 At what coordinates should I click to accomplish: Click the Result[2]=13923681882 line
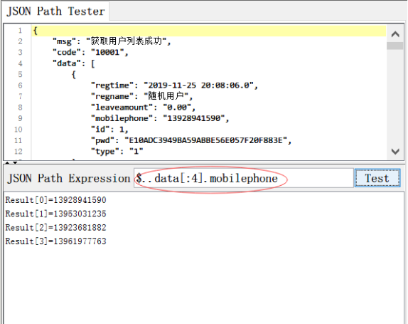[55, 227]
